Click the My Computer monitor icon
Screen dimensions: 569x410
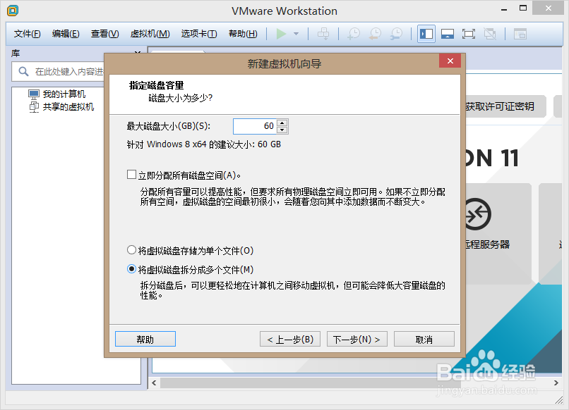34,94
